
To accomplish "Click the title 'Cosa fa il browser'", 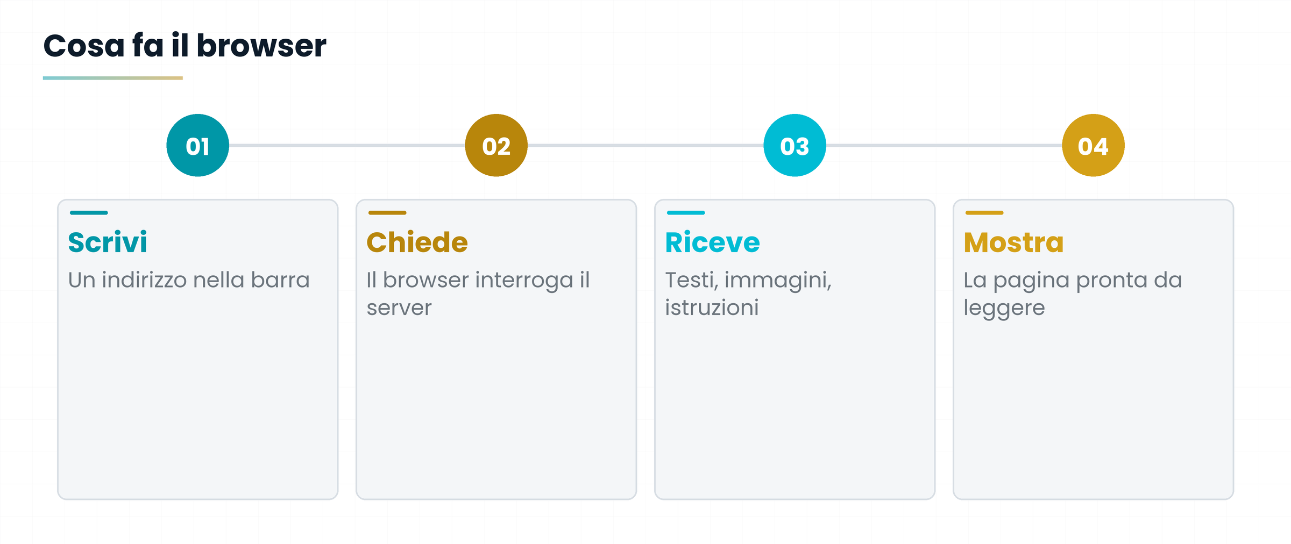I will [x=185, y=45].
